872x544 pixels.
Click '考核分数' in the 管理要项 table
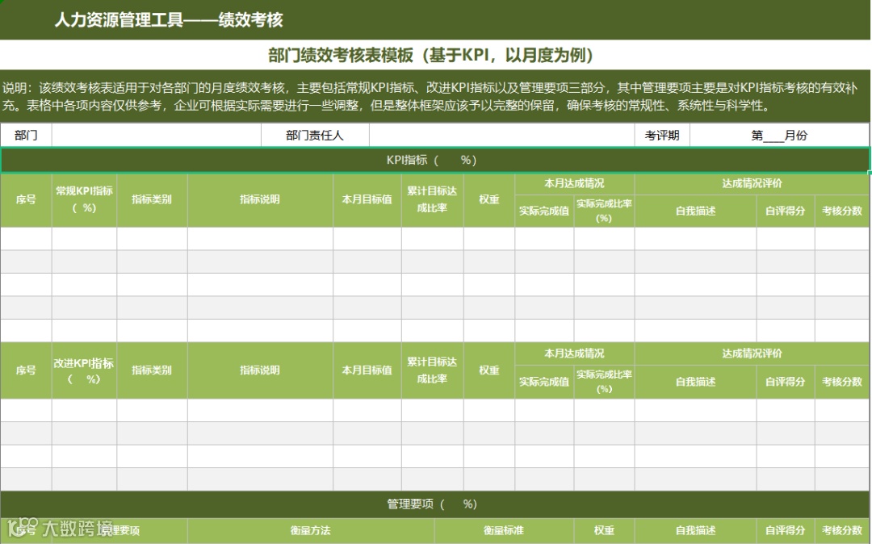[842, 530]
